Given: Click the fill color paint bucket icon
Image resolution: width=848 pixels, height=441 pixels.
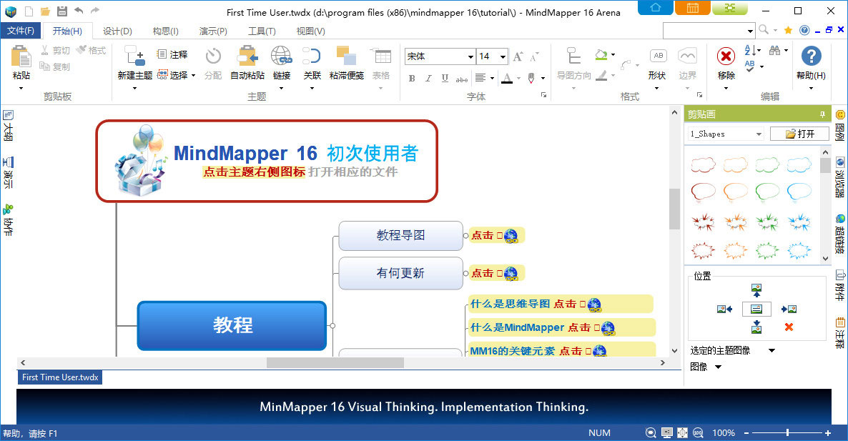Looking at the screenshot, I should 601,54.
